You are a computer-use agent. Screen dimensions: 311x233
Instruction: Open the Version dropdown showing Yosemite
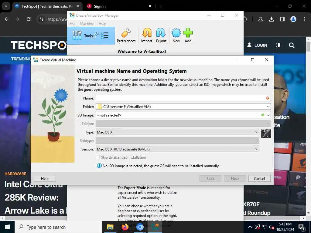click(x=177, y=149)
